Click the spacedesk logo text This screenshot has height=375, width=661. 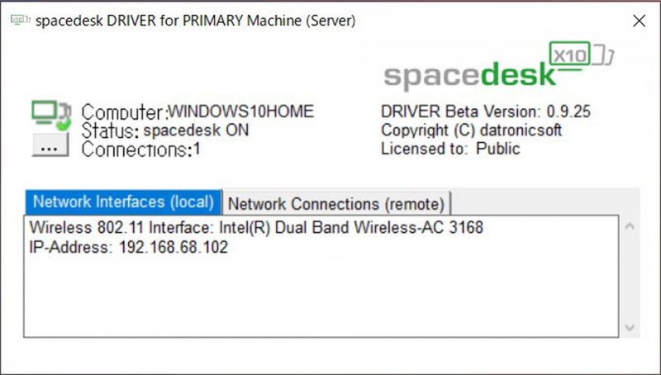[x=470, y=75]
